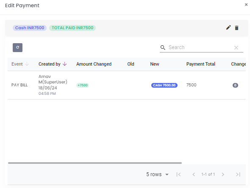Screen dimensions: 250x188
Task: Click the New column header
Action: [x=155, y=64]
